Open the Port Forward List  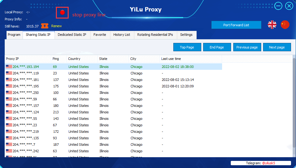click(236, 25)
